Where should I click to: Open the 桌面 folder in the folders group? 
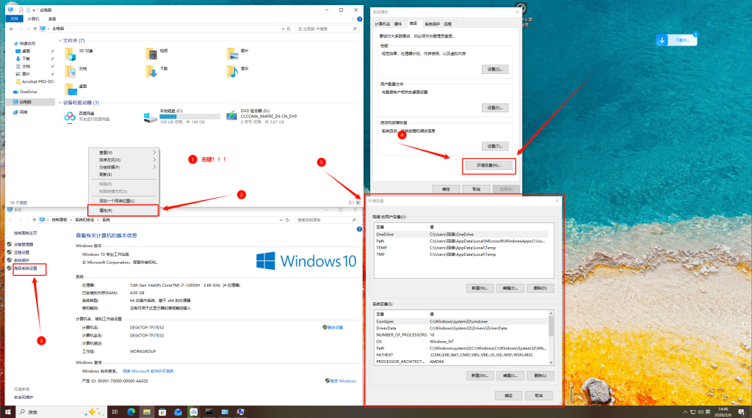tap(70, 89)
